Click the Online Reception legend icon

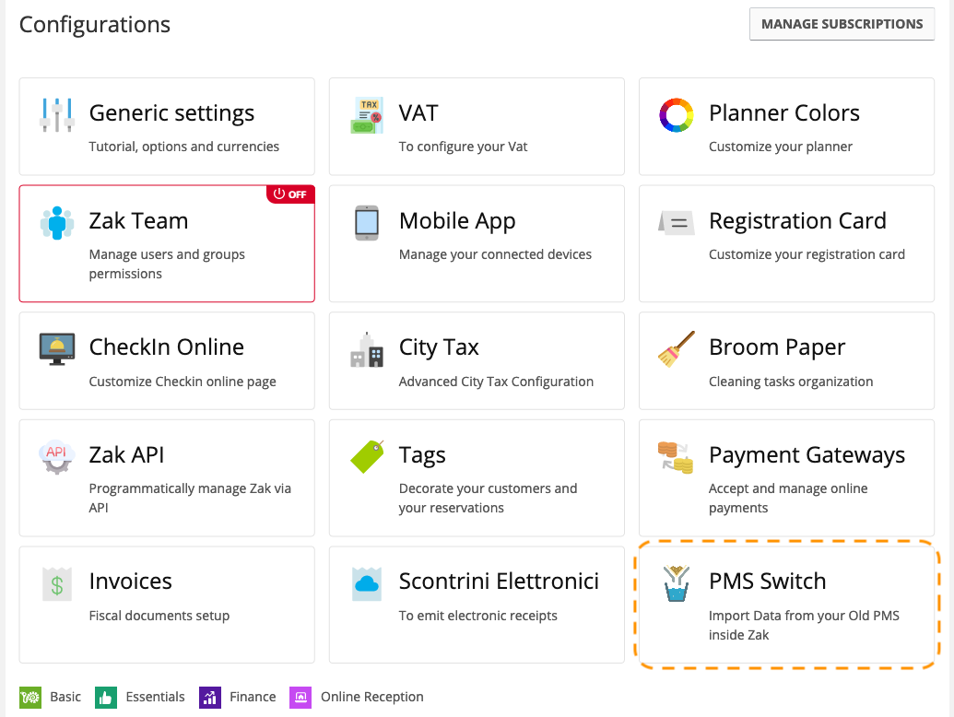[x=300, y=698]
